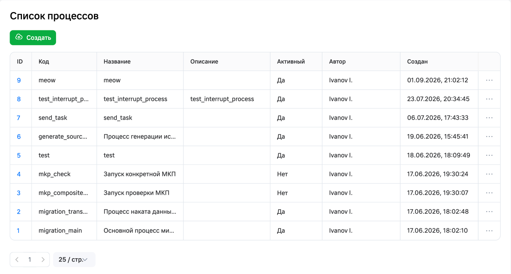Select the mkp_check code cell

point(64,174)
